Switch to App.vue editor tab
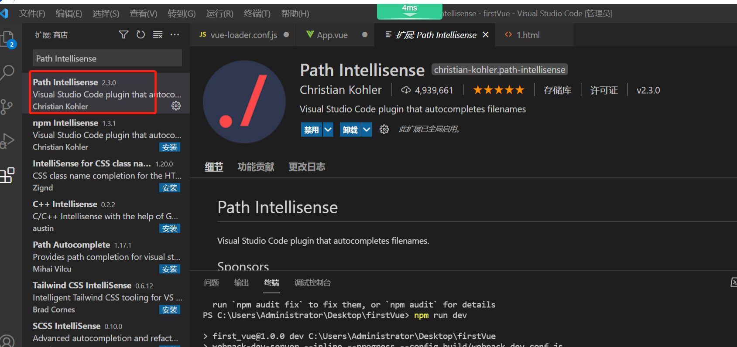Viewport: 737px width, 347px height. pos(335,34)
